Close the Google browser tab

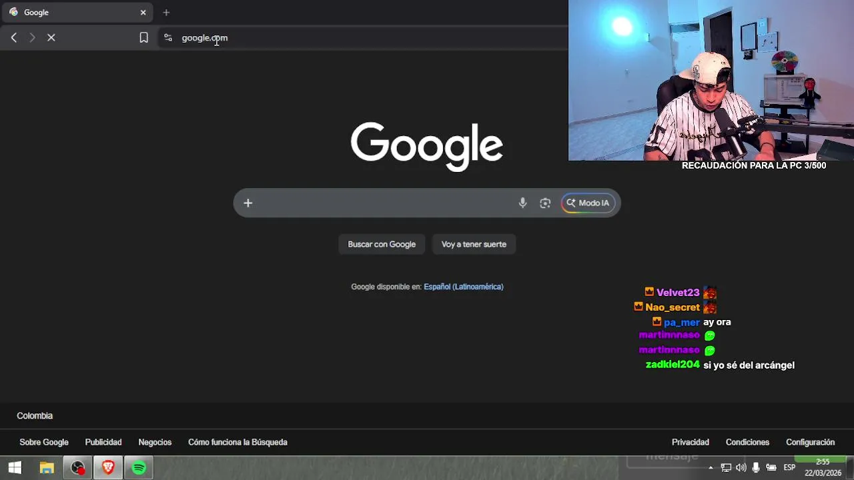(143, 12)
